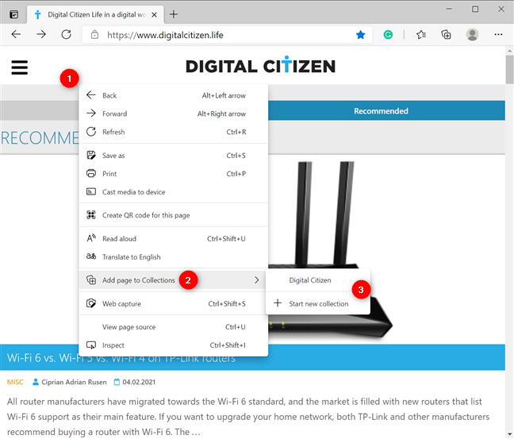This screenshot has width=514, height=439.
Task: Close the Digital Citizen tab
Action: [x=154, y=15]
